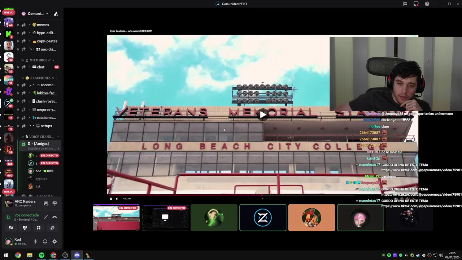Select the tile with pink-haired avatar

[361, 218]
